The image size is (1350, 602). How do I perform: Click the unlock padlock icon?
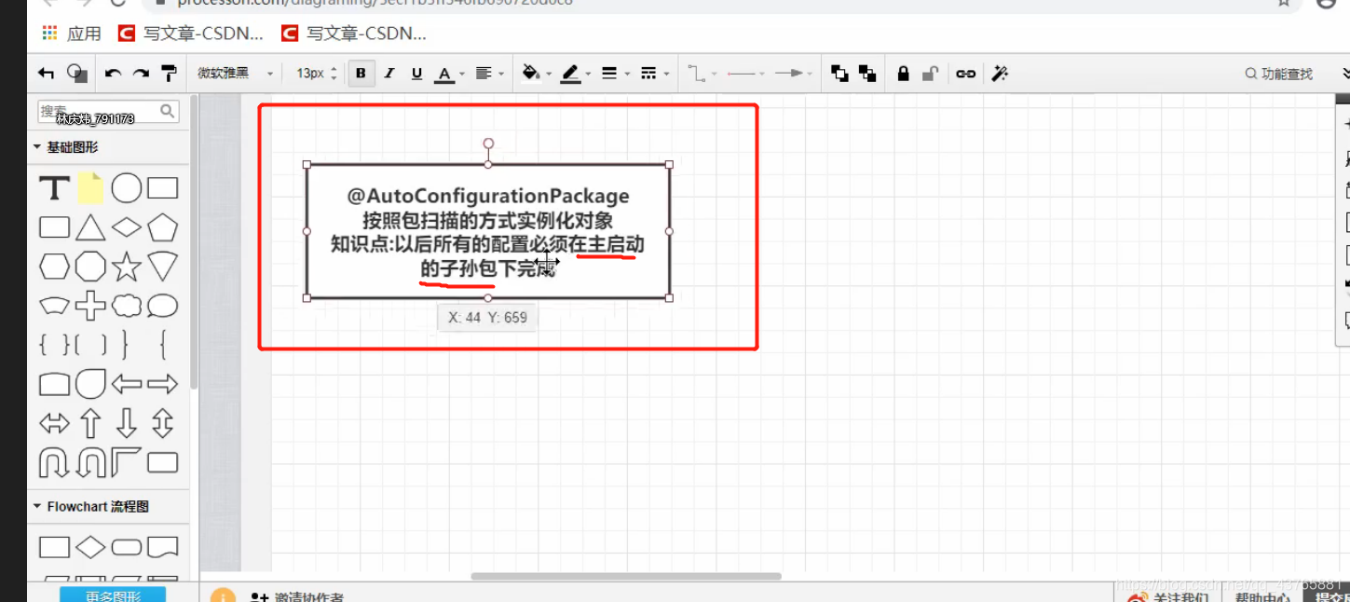930,74
